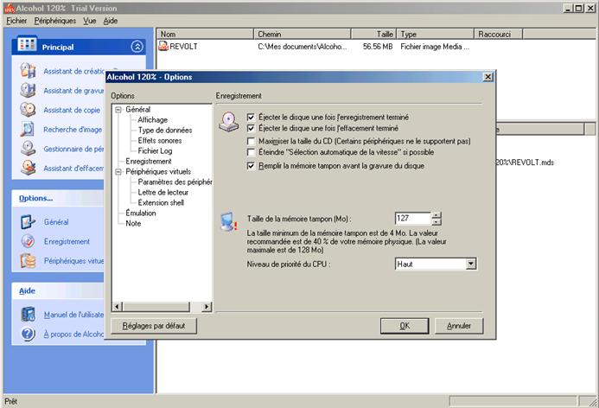
Task: Click the computer buffer warning icon
Action: 228,221
